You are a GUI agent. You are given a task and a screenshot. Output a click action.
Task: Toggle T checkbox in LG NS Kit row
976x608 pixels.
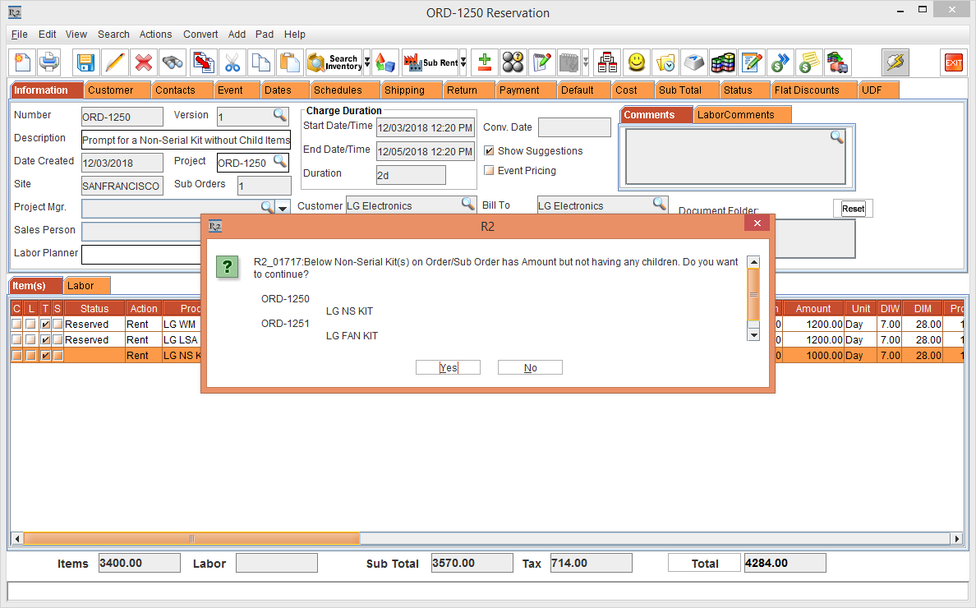[x=45, y=355]
